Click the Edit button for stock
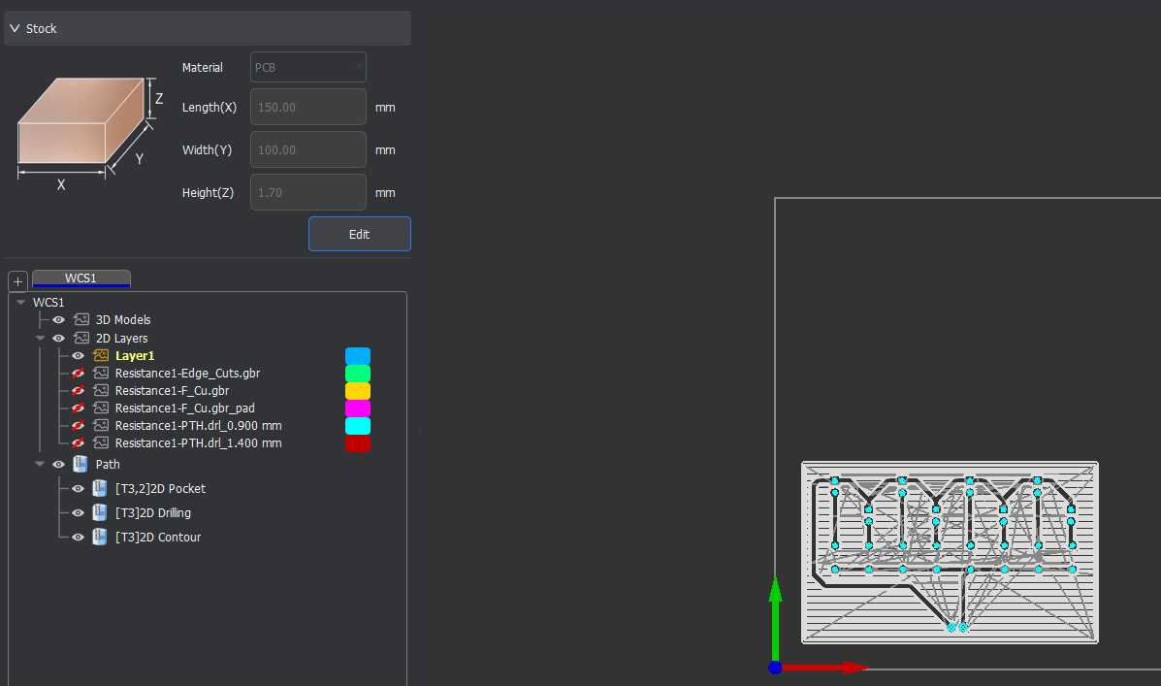 pos(359,234)
